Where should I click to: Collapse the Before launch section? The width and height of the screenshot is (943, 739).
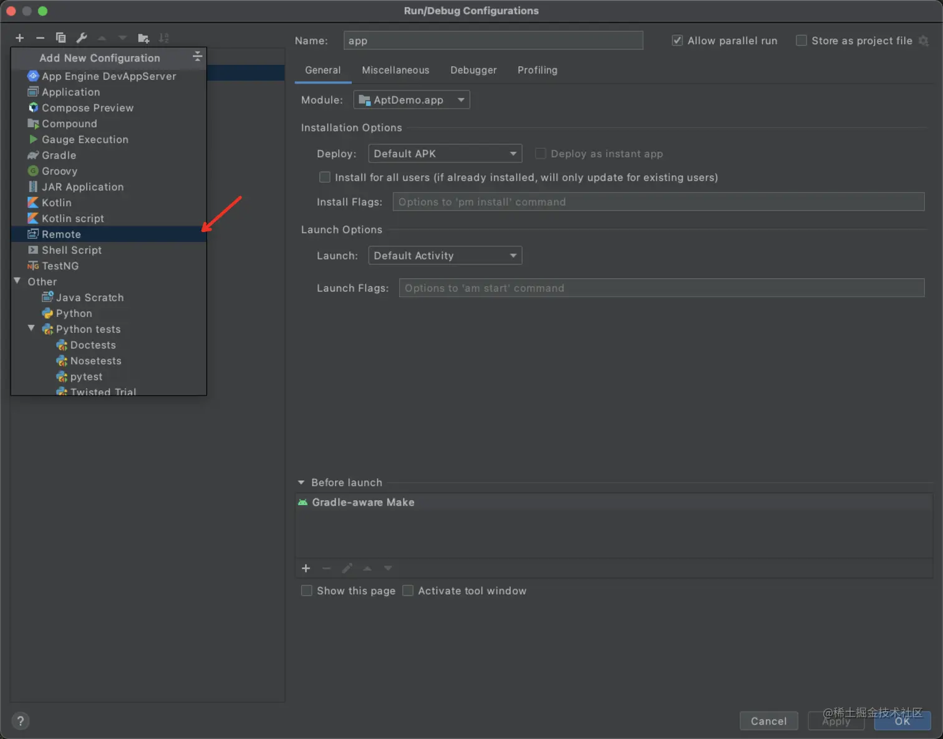[x=301, y=483]
